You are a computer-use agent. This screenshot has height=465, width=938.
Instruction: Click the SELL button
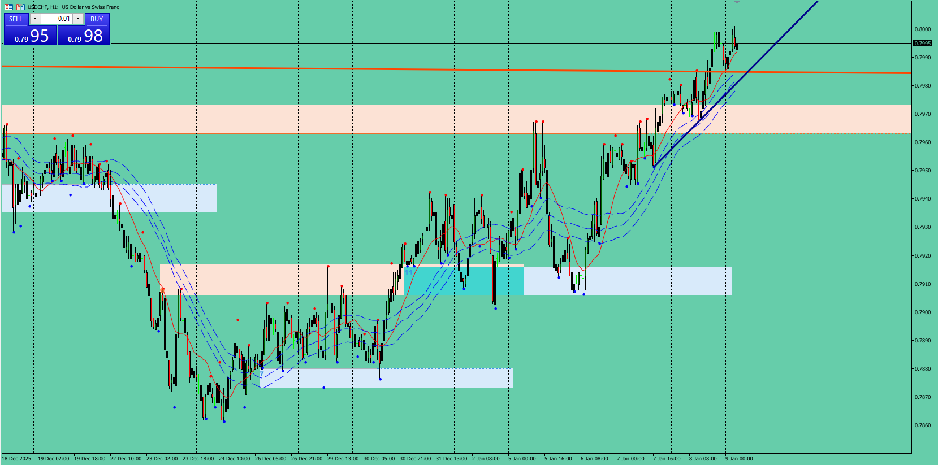click(x=16, y=19)
